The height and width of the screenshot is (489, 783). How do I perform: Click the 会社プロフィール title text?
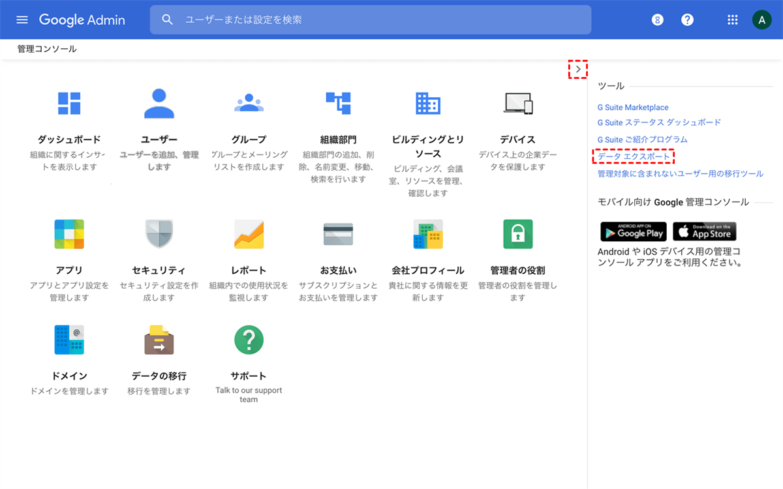(428, 271)
